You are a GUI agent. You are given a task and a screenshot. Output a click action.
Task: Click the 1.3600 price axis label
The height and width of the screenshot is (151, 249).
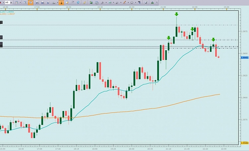click(x=244, y=98)
